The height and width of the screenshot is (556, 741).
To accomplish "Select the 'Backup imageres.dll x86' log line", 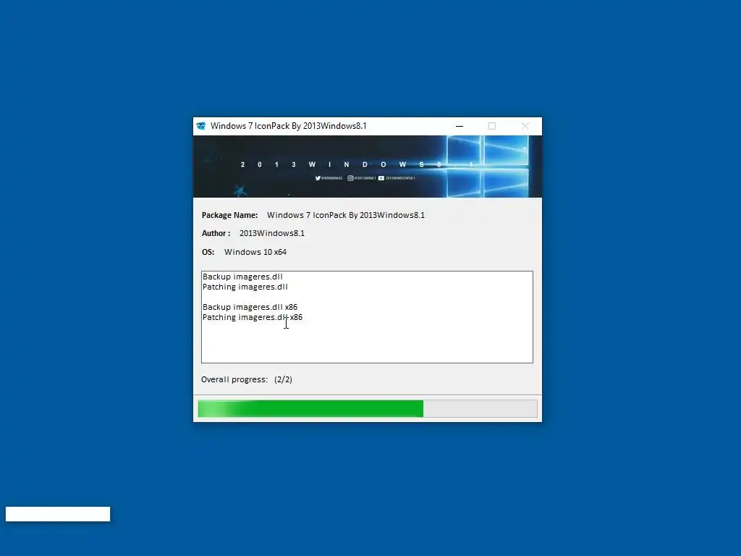I will tap(250, 307).
